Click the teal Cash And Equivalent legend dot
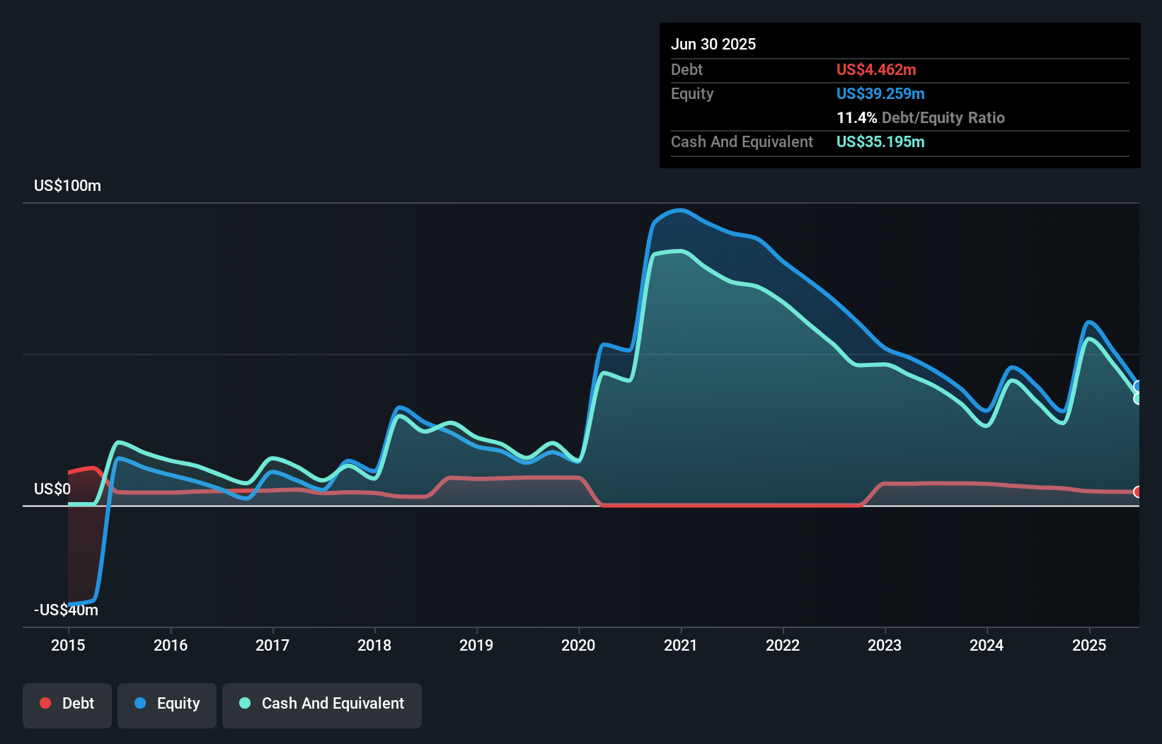This screenshot has width=1162, height=744. pos(245,703)
